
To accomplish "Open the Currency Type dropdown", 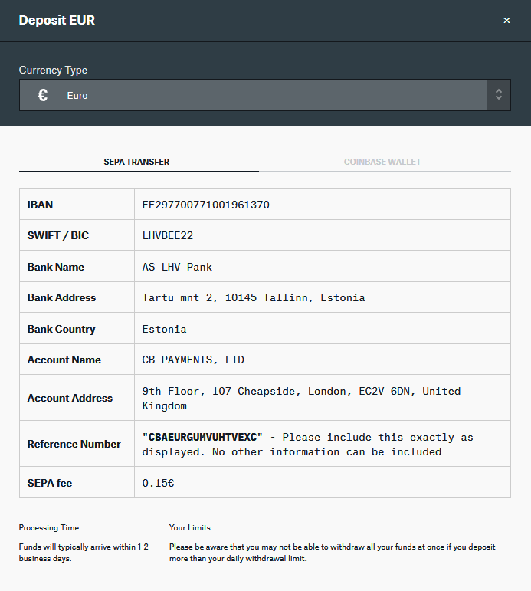I will pyautogui.click(x=253, y=96).
